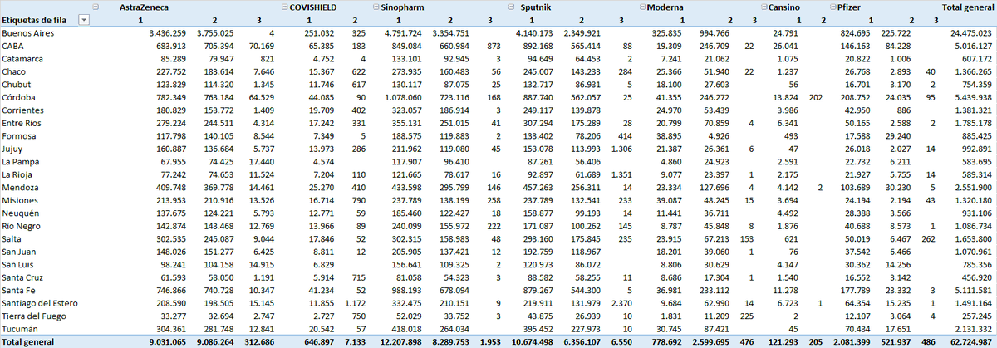Select the Santa Cruz row label
Screen dimensions: 997x348
click(x=22, y=277)
